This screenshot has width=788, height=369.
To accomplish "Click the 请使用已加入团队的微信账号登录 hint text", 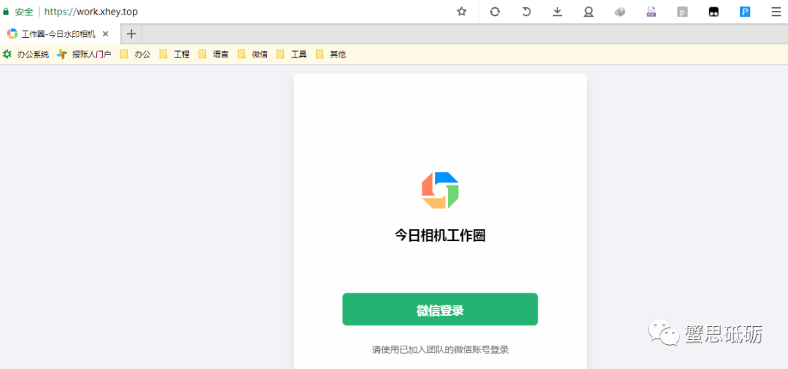I will (440, 349).
